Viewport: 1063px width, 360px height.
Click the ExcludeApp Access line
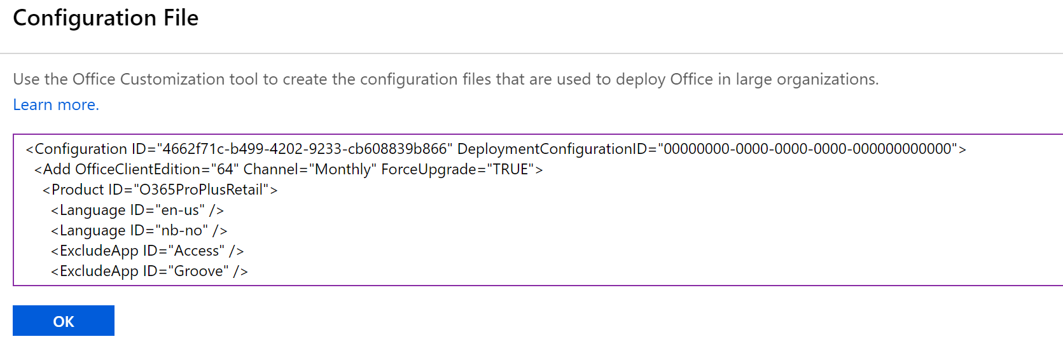147,251
